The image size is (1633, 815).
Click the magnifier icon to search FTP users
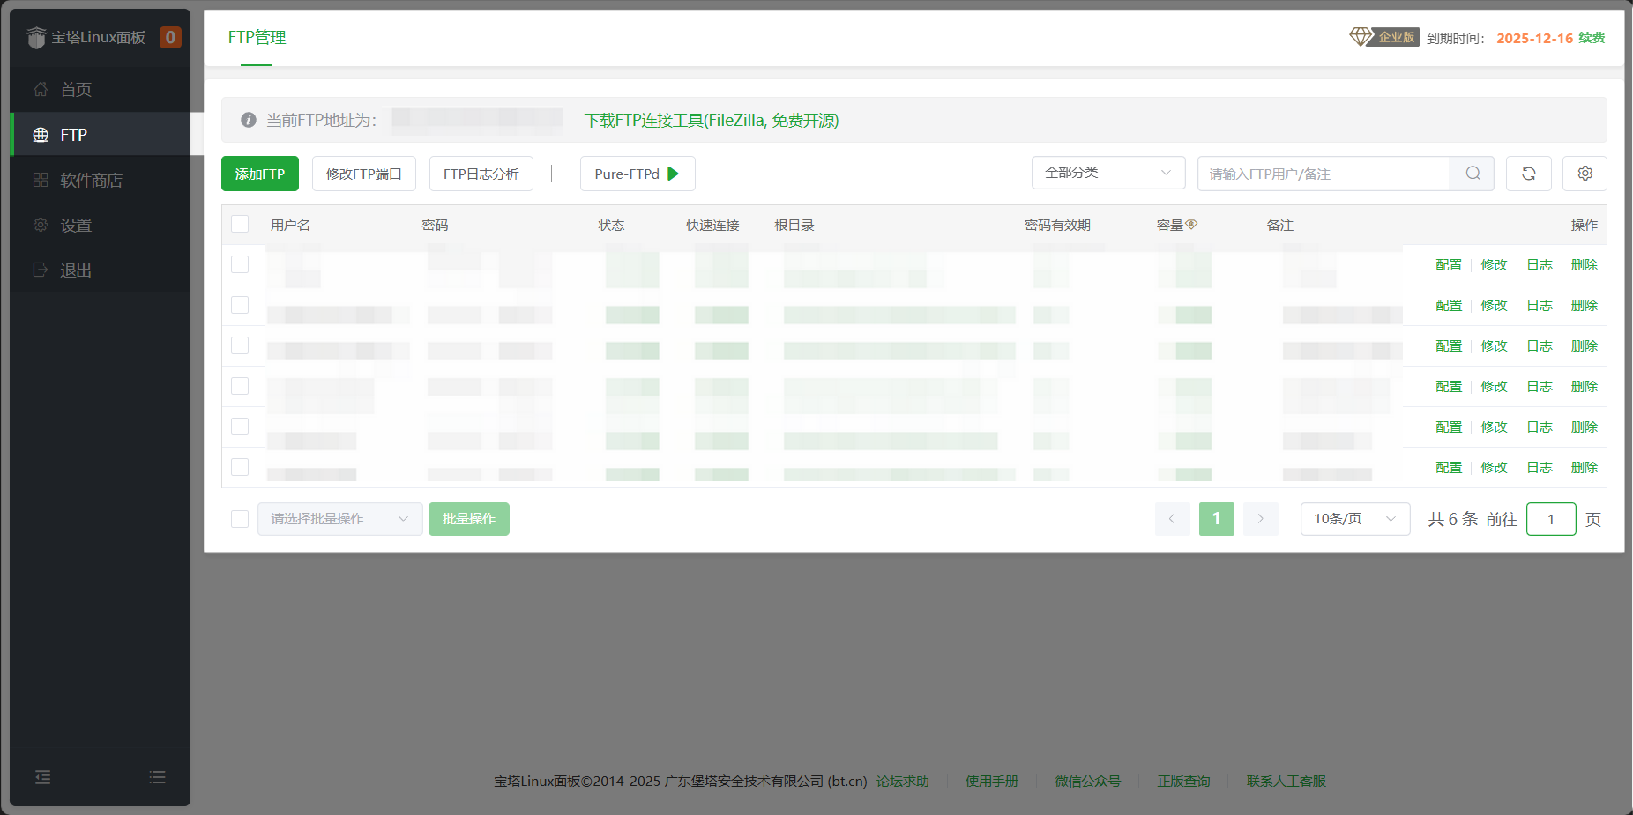1471,173
